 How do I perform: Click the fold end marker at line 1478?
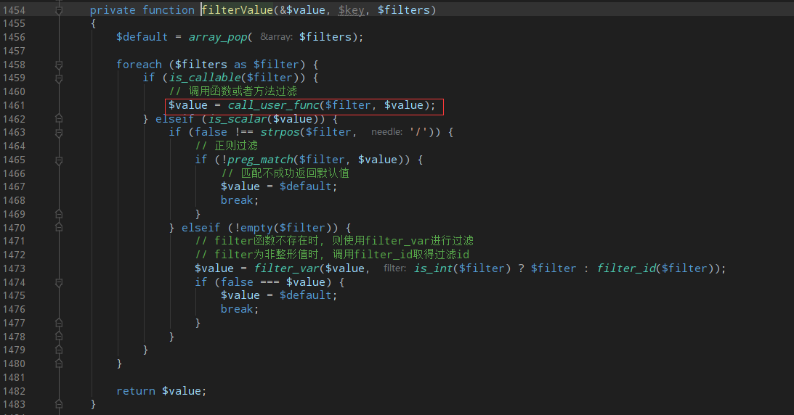tap(59, 337)
